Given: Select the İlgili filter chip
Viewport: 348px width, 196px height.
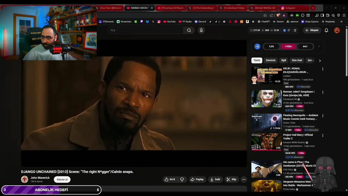Looking at the screenshot, I should click(284, 60).
